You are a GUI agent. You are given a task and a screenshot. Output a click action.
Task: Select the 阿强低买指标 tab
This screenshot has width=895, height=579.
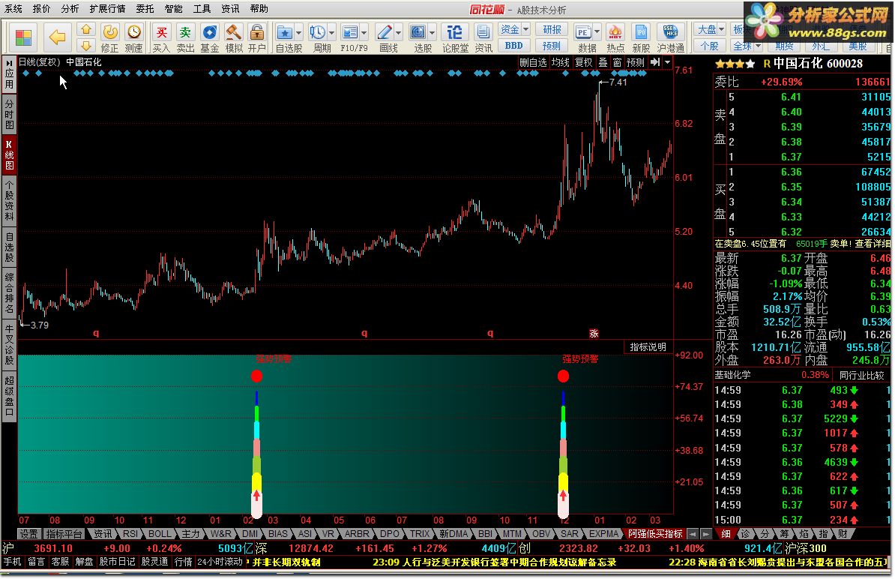coord(654,534)
